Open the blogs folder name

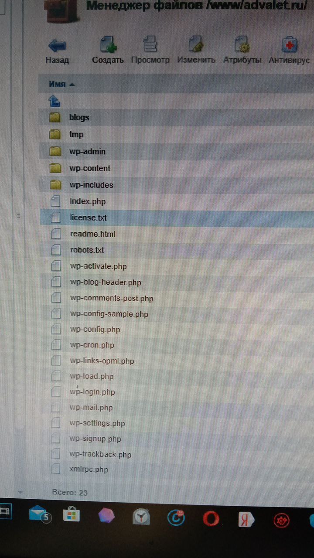click(79, 117)
